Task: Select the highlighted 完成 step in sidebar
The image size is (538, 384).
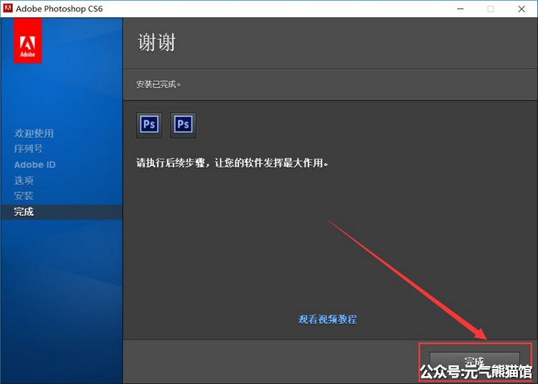Action: (x=24, y=212)
